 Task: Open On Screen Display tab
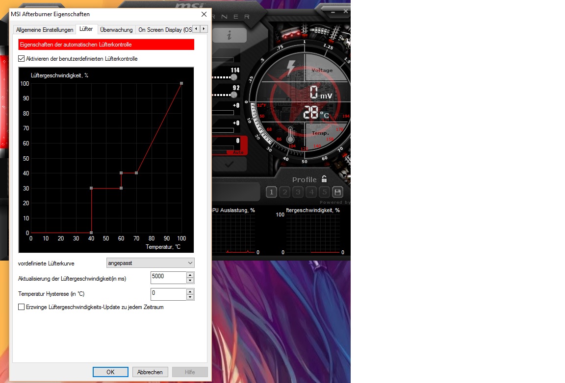(165, 30)
